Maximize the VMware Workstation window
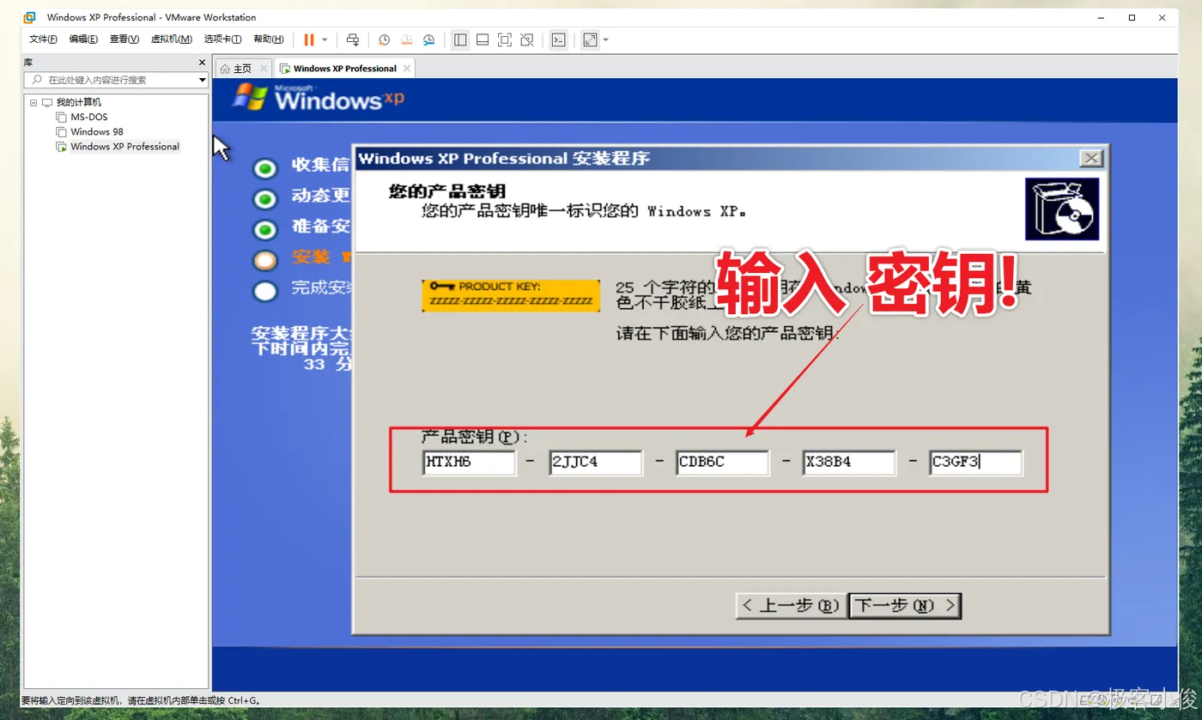Viewport: 1202px width, 720px height. point(1132,17)
